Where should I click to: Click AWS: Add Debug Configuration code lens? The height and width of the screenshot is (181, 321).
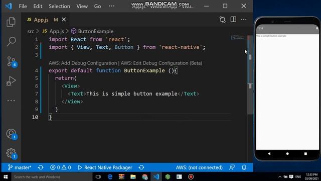point(83,63)
